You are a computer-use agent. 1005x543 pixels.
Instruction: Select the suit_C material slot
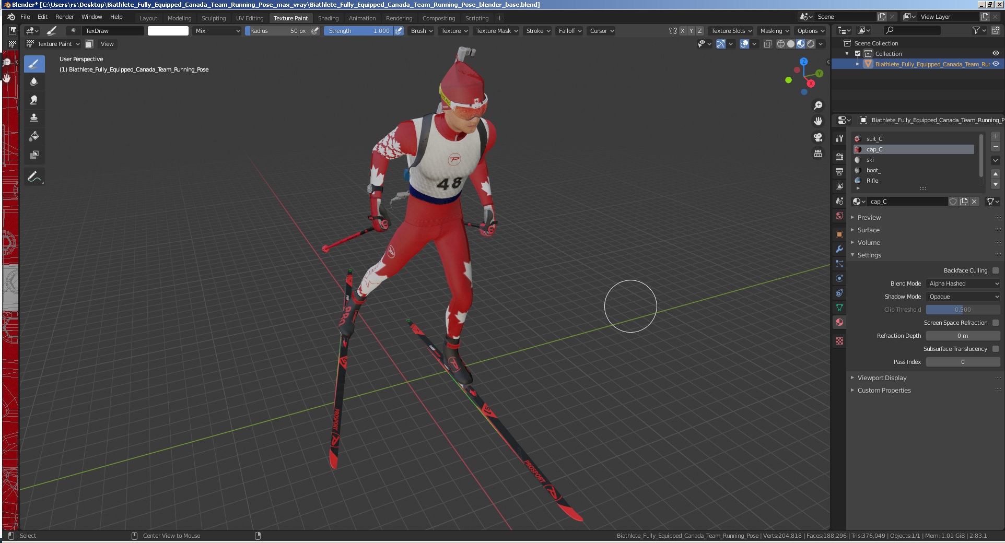tap(914, 139)
